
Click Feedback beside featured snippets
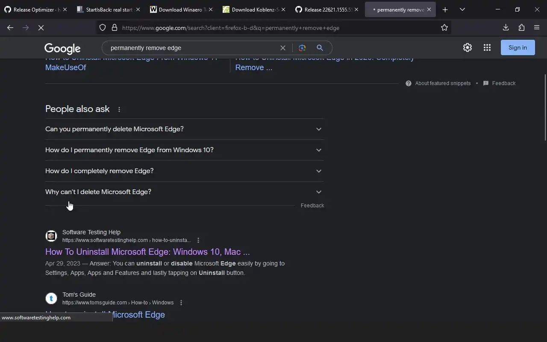click(x=503, y=83)
